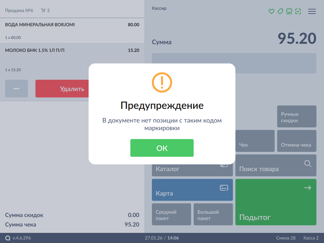Open Ручные скидки

296,116
